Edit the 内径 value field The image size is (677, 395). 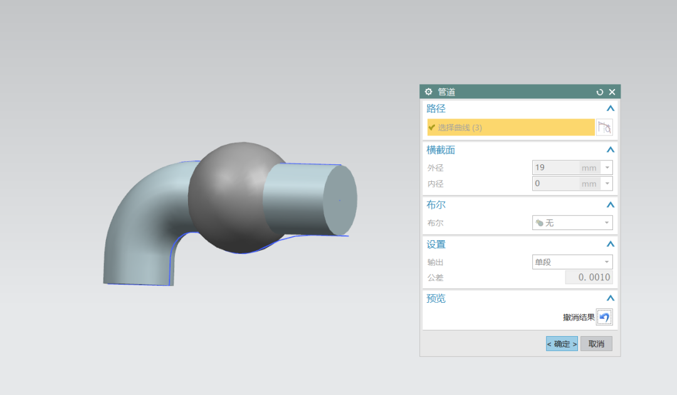(x=555, y=184)
